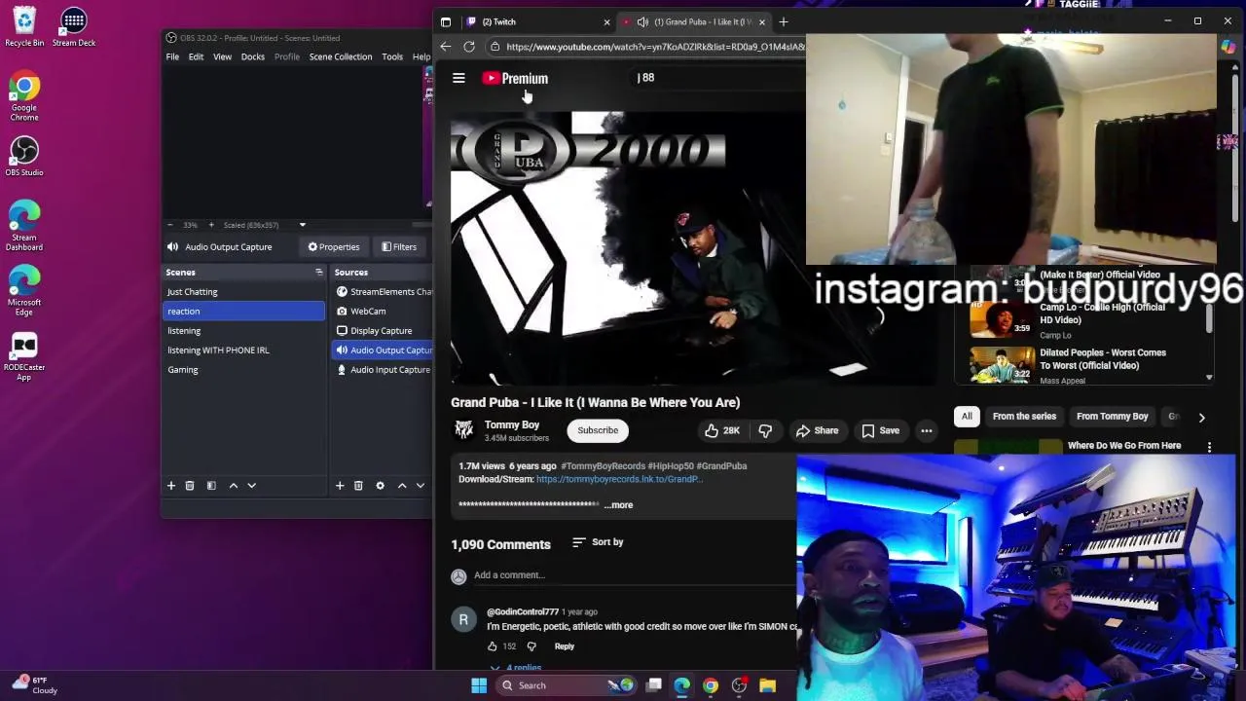Open the YouTube guide hamburger menu
Viewport: 1246px width, 701px height.
458,78
